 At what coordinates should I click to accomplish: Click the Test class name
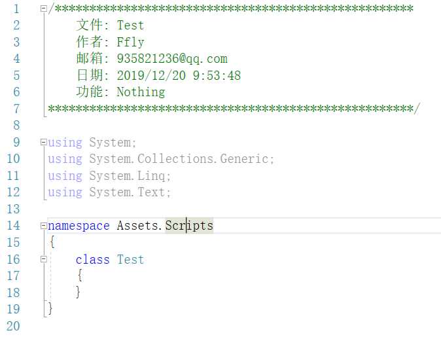tap(130, 260)
